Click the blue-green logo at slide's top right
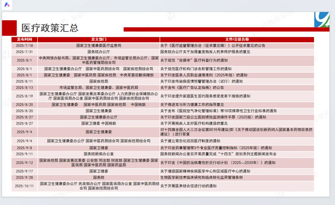This screenshot has height=205, width=335. (322, 20)
